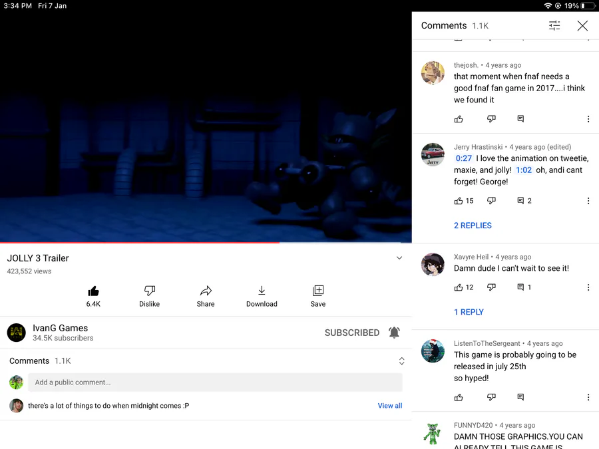Like the JOLLY 3 Trailer video

[x=93, y=296]
